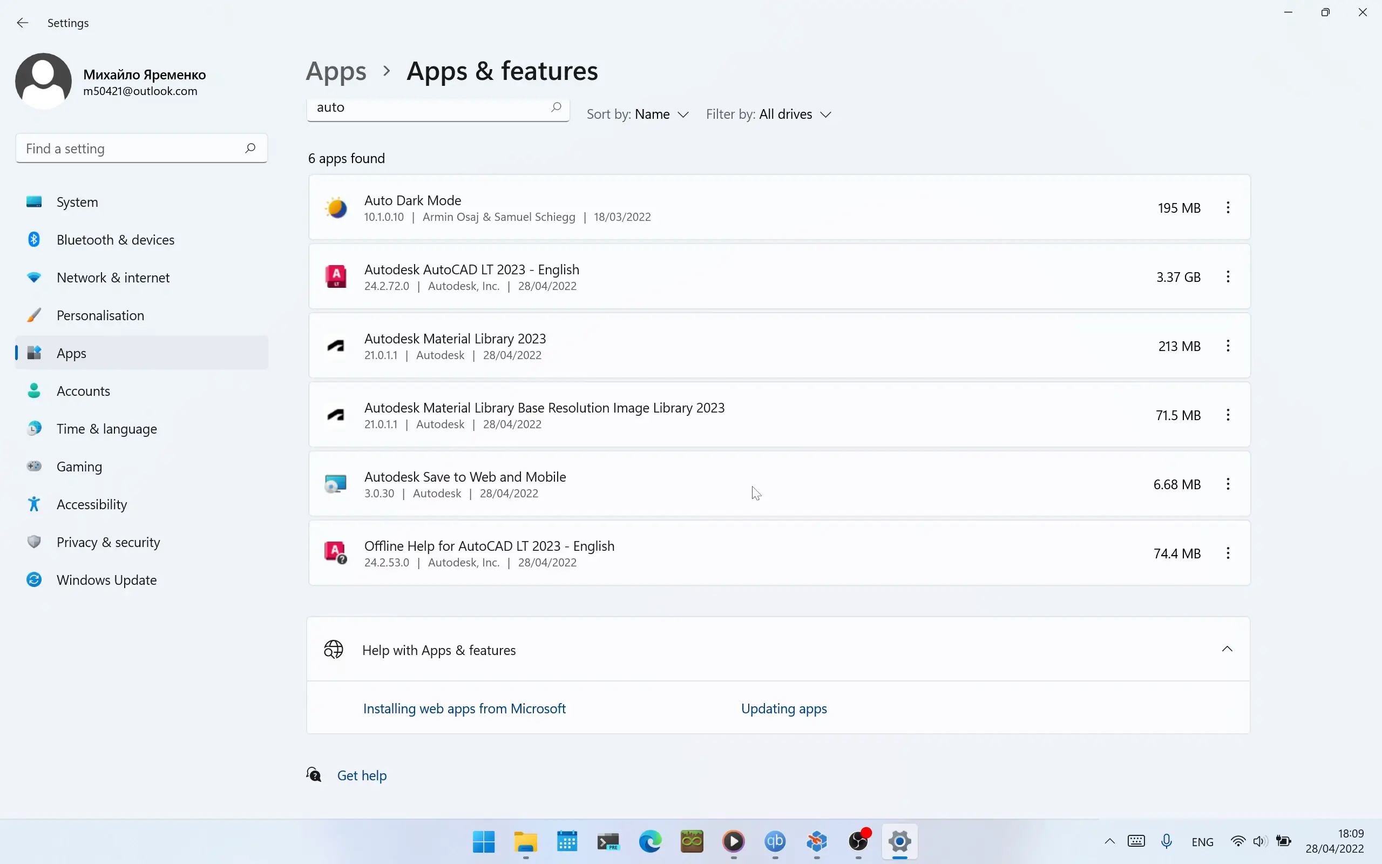This screenshot has width=1382, height=864.
Task: Open Microsoft Edge from the taskbar
Action: coord(650,841)
